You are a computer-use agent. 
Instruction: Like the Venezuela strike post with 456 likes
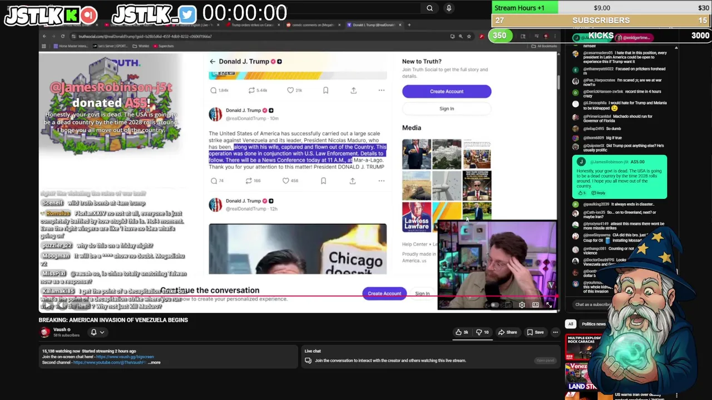[286, 181]
